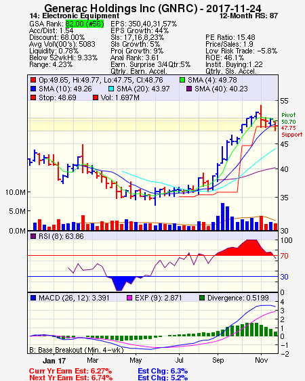The height and width of the screenshot is (381, 305).
Task: Click the red Op/Hi/Lo/Cl legend swatch
Action: click(x=33, y=80)
